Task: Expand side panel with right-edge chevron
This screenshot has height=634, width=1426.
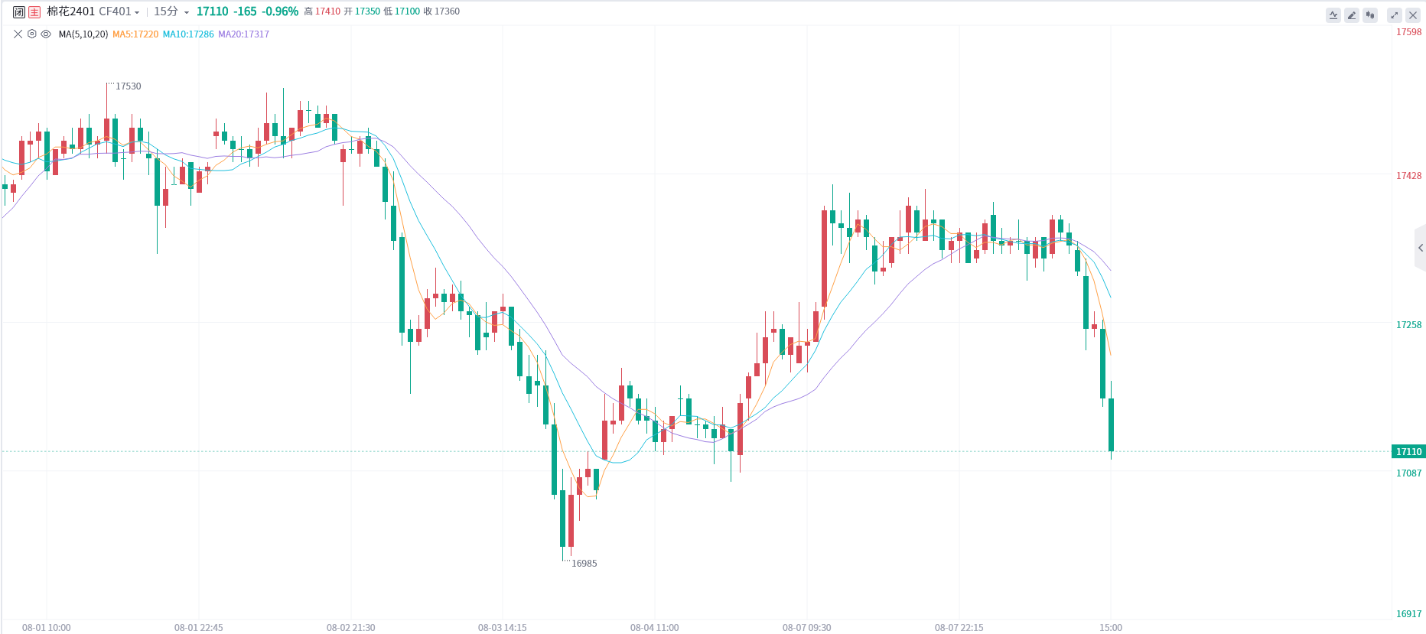Action: pyautogui.click(x=1421, y=248)
